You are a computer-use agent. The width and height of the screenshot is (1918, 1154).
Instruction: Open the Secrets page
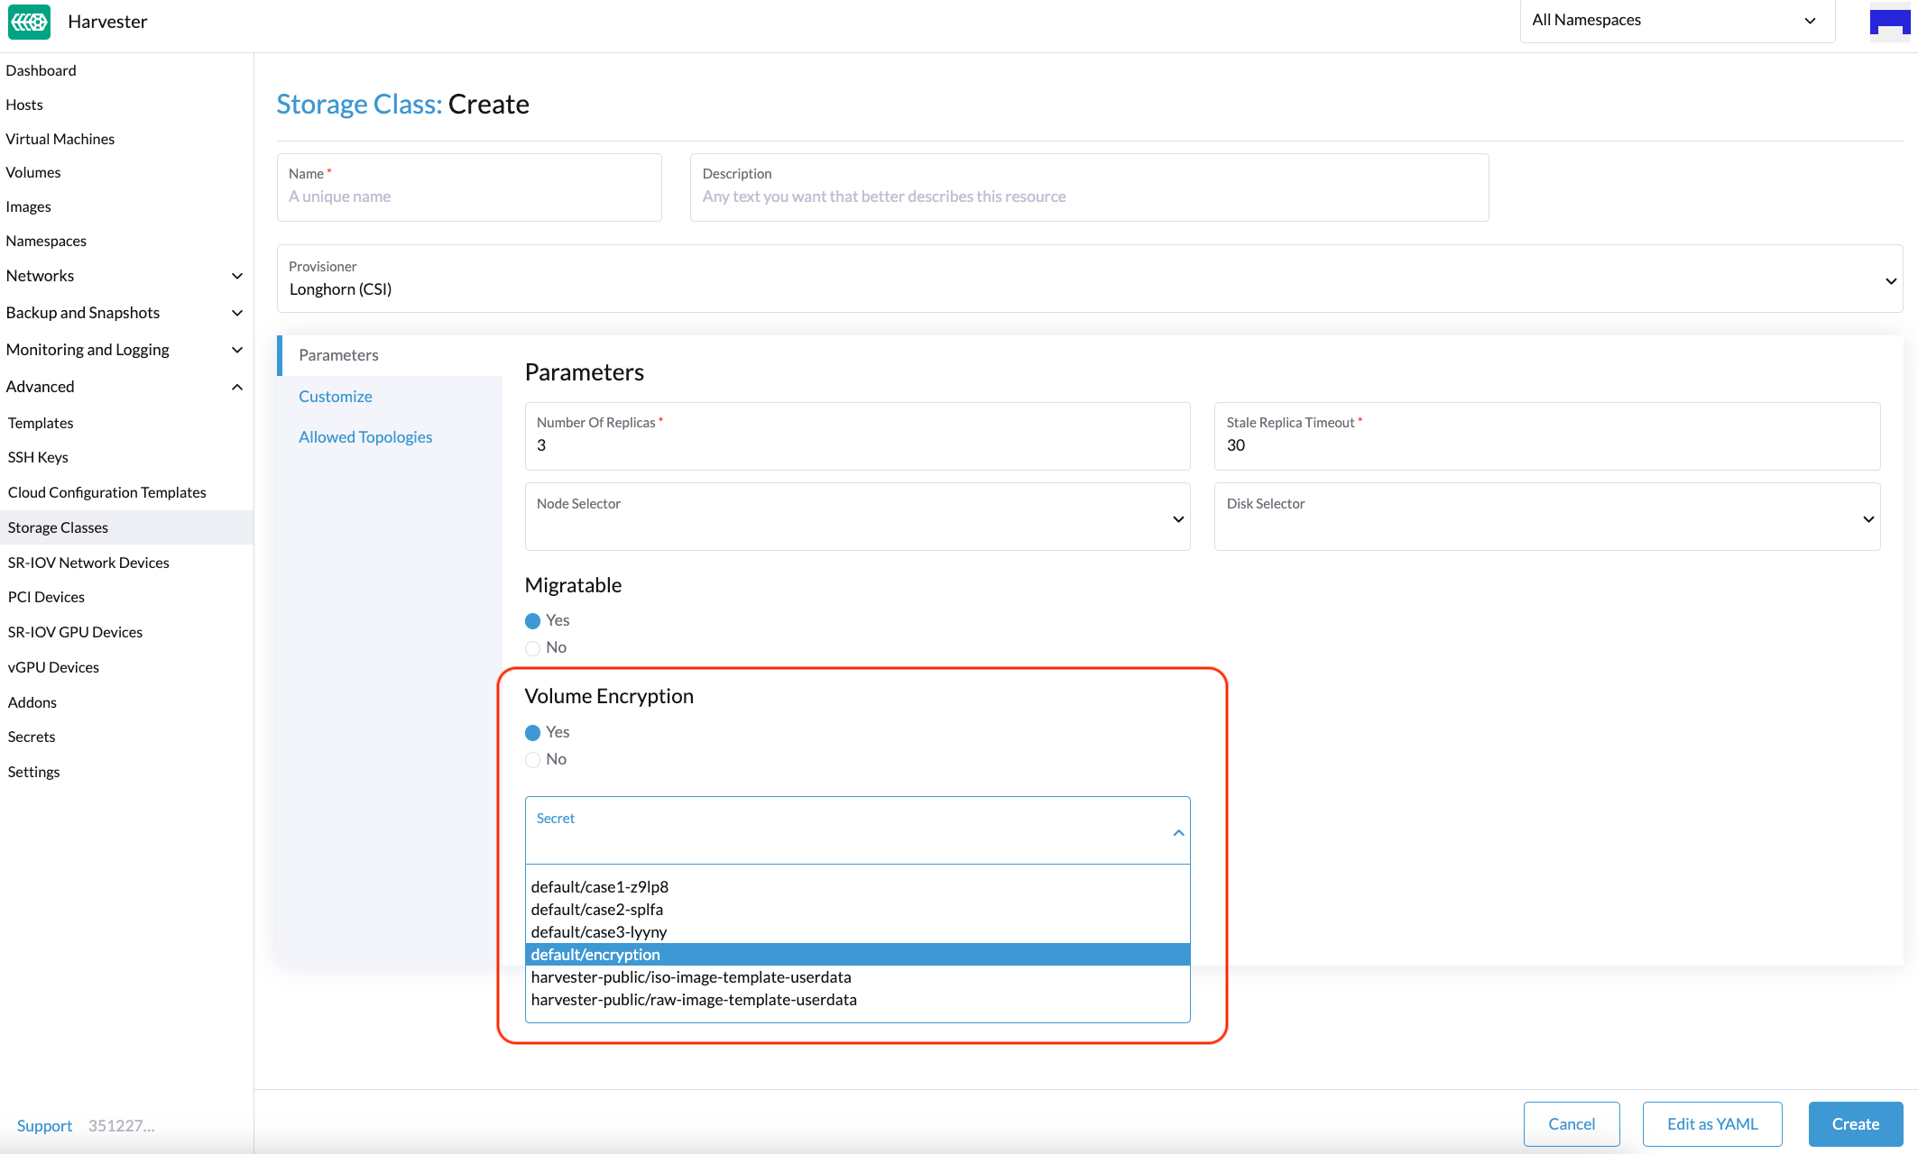coord(32,737)
